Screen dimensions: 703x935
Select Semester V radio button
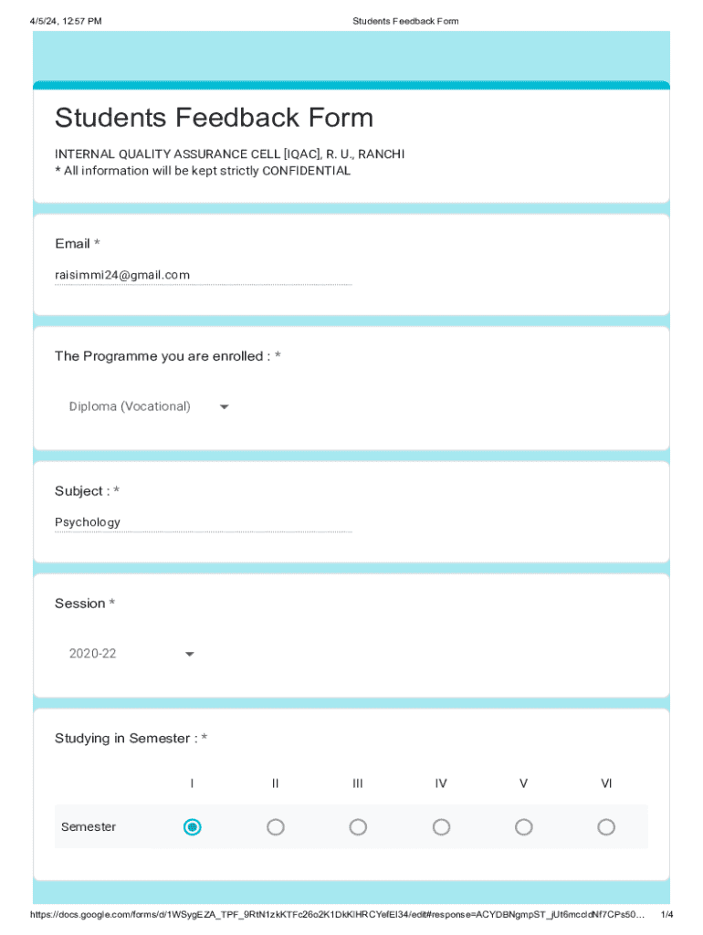[x=523, y=827]
